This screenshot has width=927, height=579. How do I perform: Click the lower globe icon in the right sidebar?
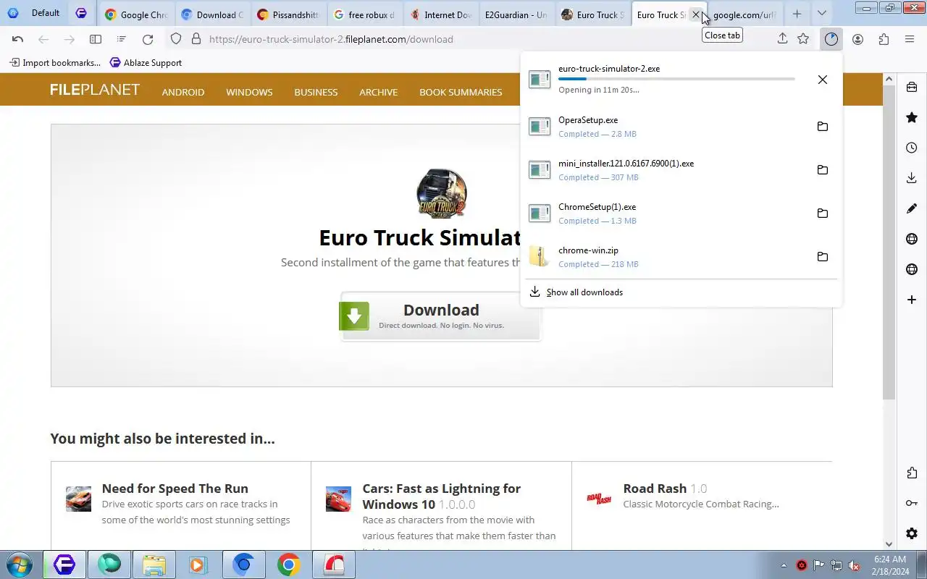click(x=912, y=269)
